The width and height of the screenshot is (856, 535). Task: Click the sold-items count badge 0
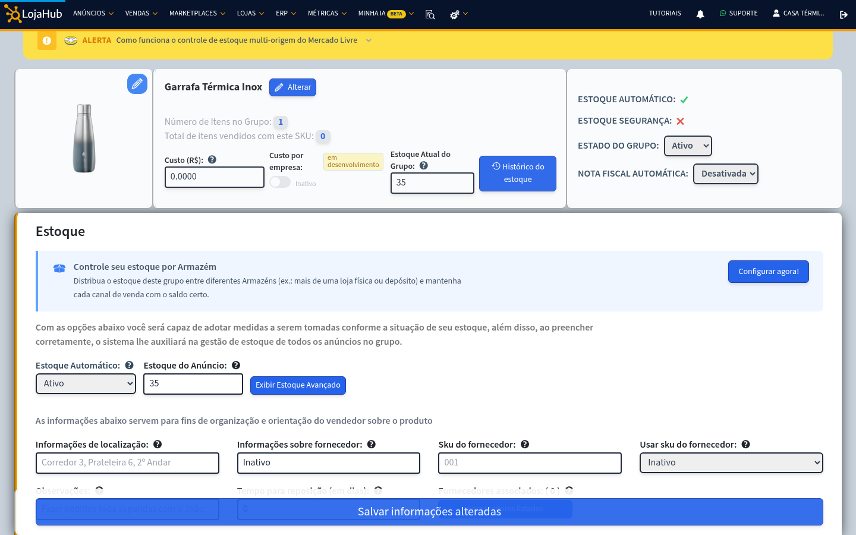[323, 136]
